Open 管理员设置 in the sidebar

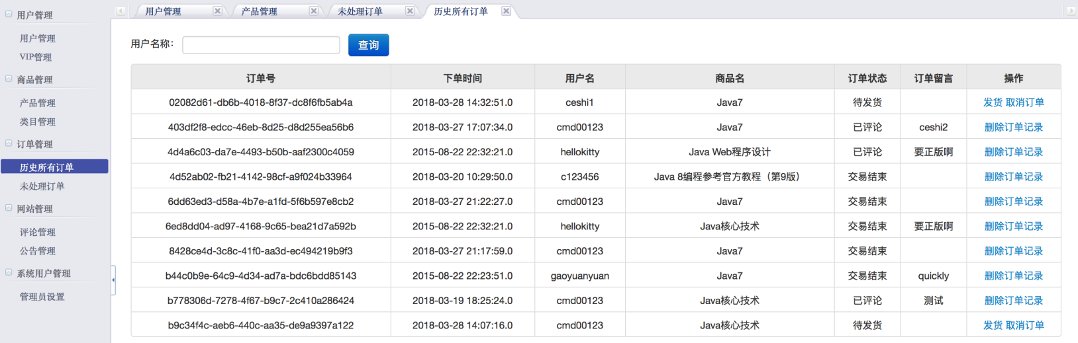point(42,297)
